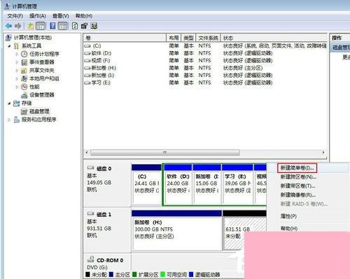
Task: Click the Properties toolbar icon
Action: pos(84,26)
